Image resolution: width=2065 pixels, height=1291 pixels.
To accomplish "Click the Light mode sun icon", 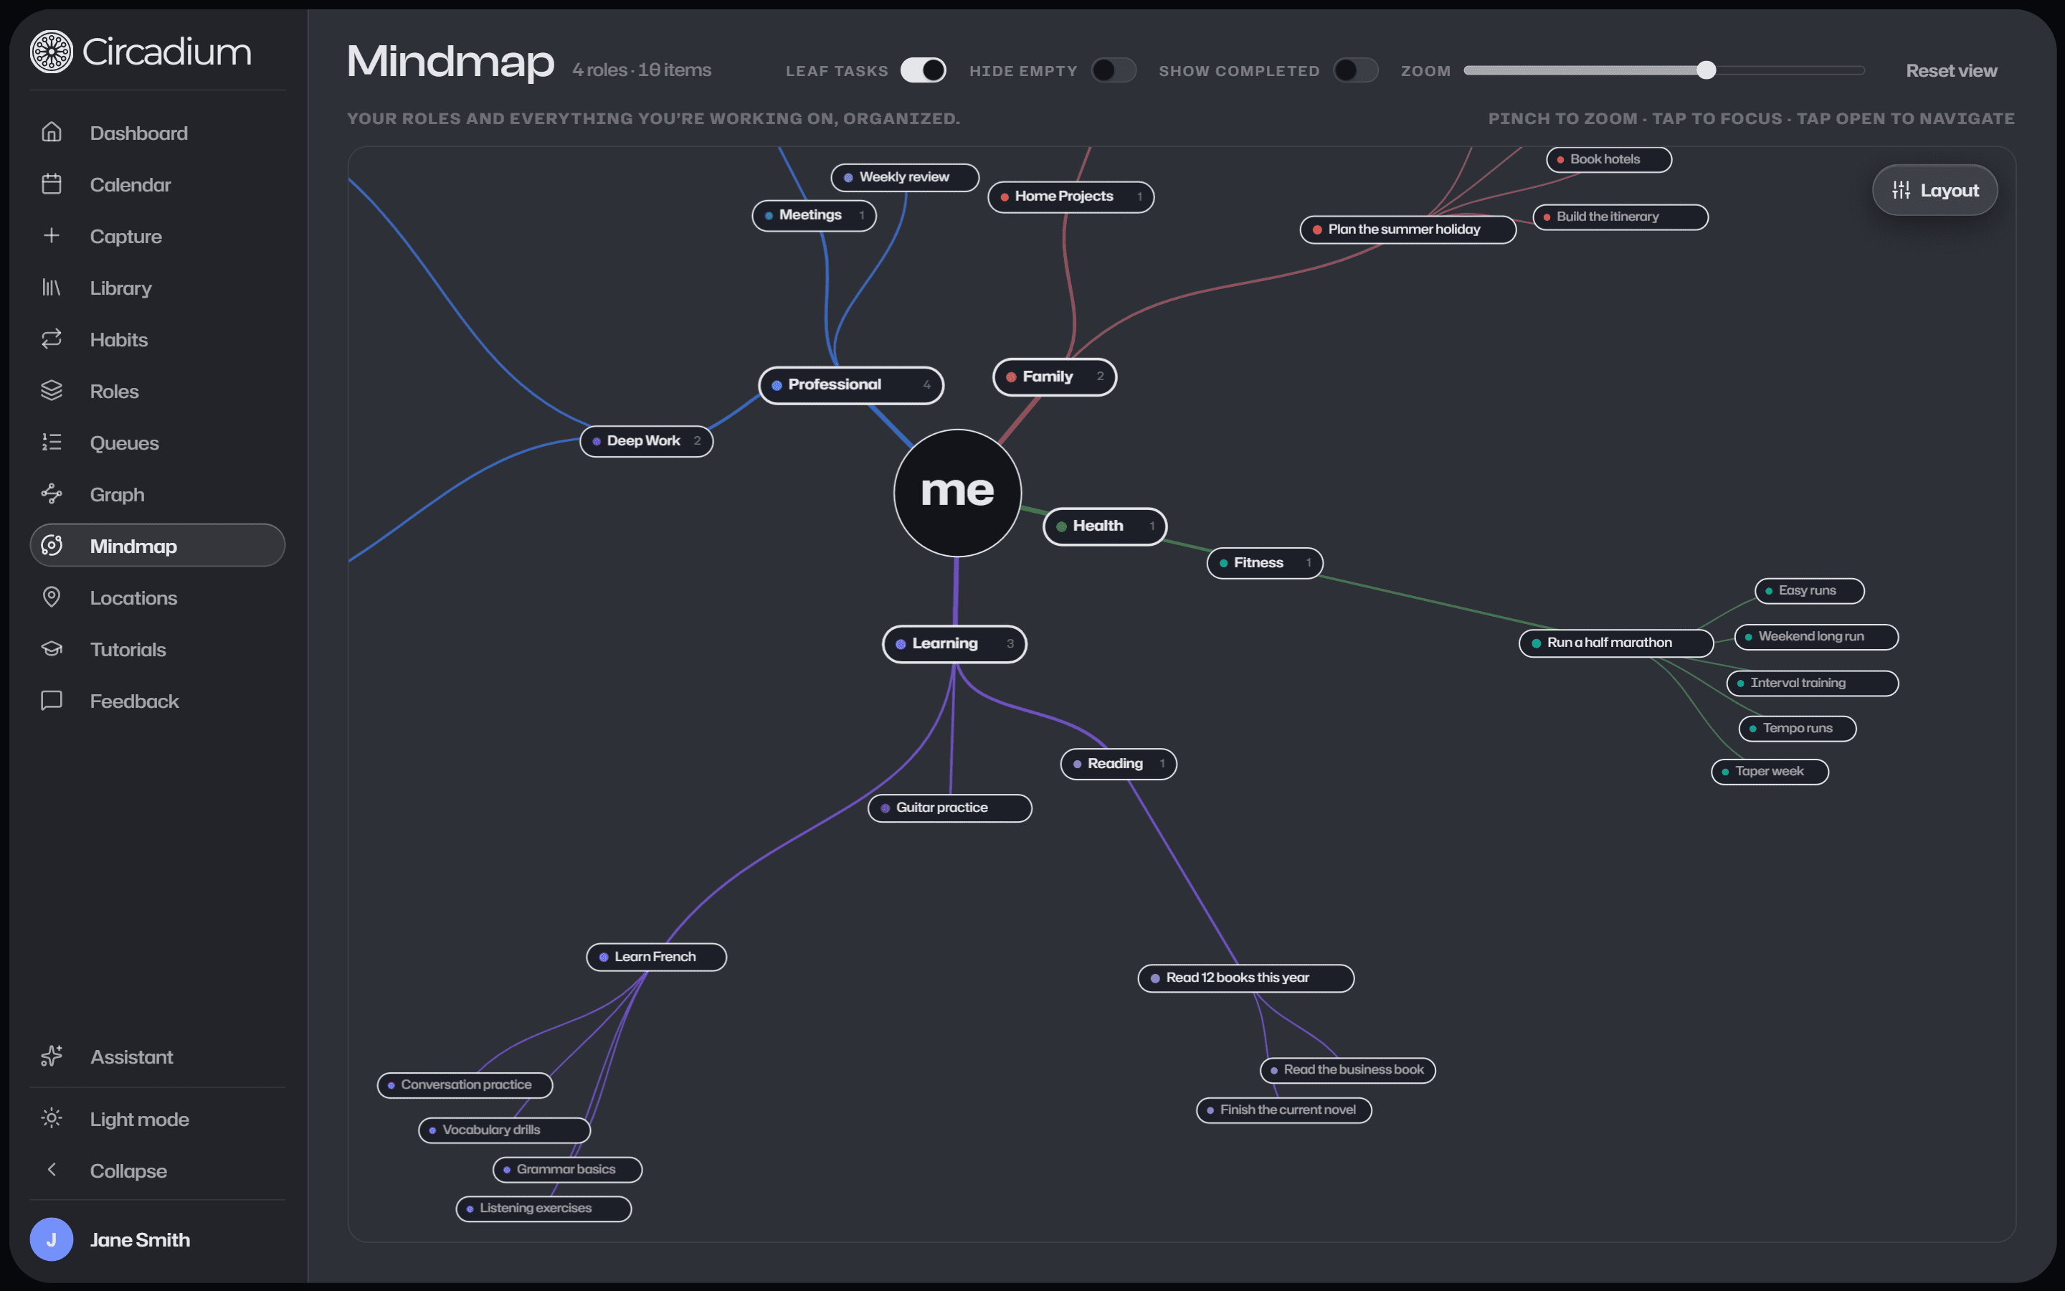I will (51, 1119).
